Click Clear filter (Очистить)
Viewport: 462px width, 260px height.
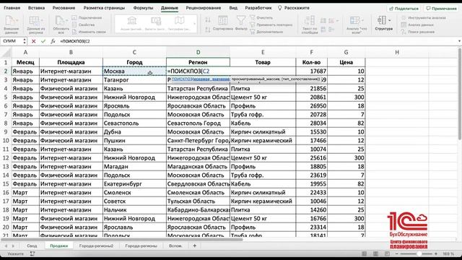pyautogui.click(x=261, y=17)
